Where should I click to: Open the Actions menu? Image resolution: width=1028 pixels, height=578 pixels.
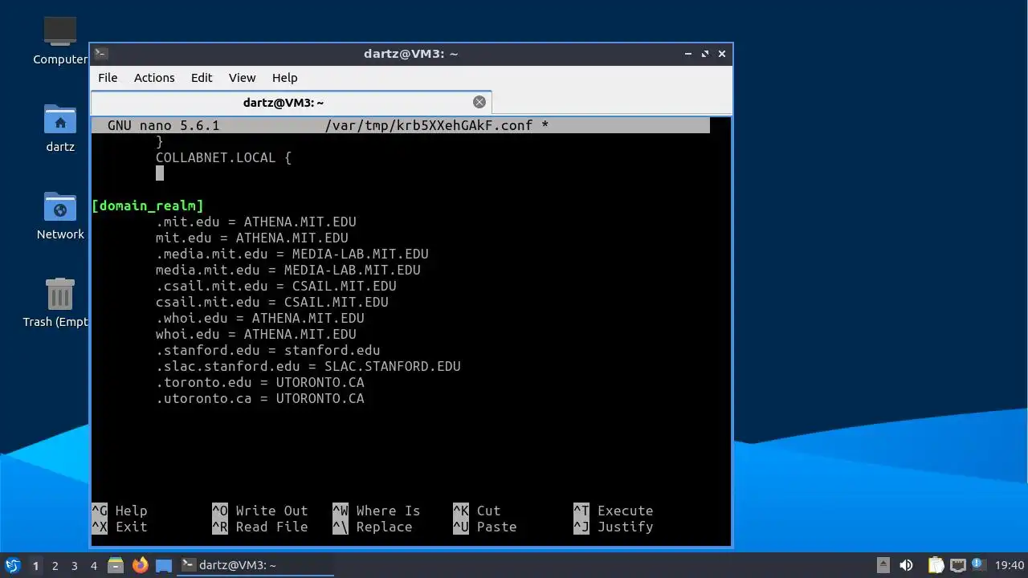pyautogui.click(x=154, y=78)
